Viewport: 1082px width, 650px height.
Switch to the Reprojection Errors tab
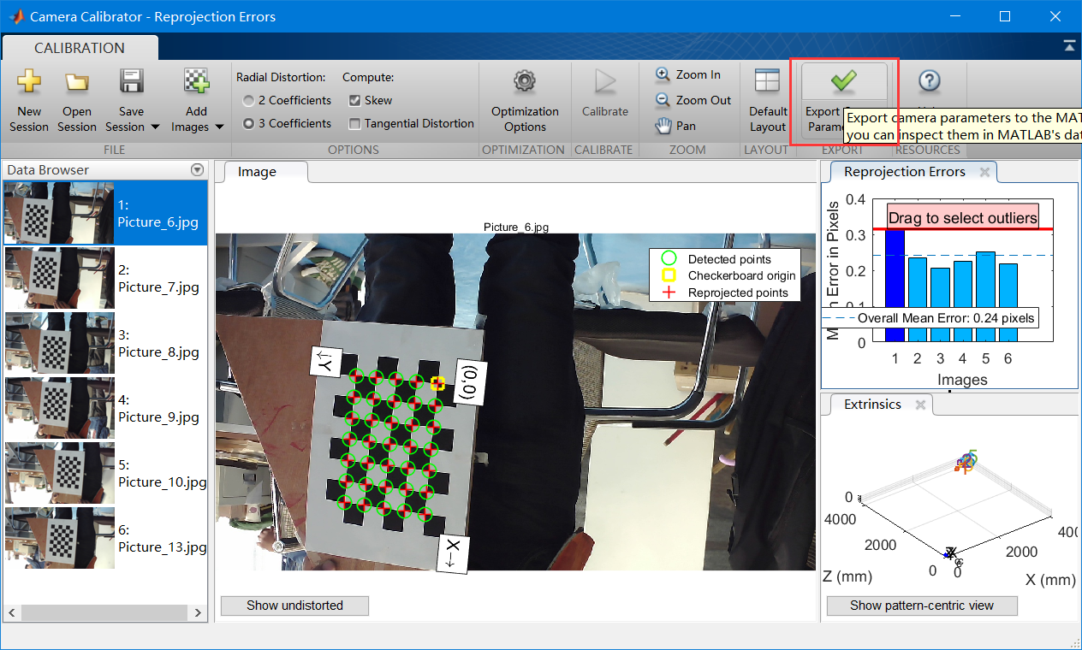coord(904,171)
